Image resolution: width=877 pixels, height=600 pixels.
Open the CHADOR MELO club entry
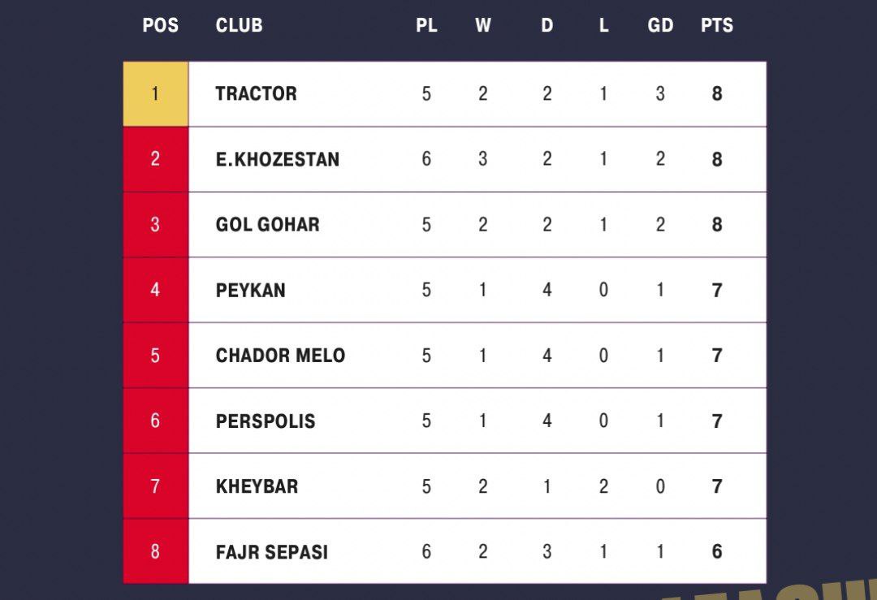(280, 356)
